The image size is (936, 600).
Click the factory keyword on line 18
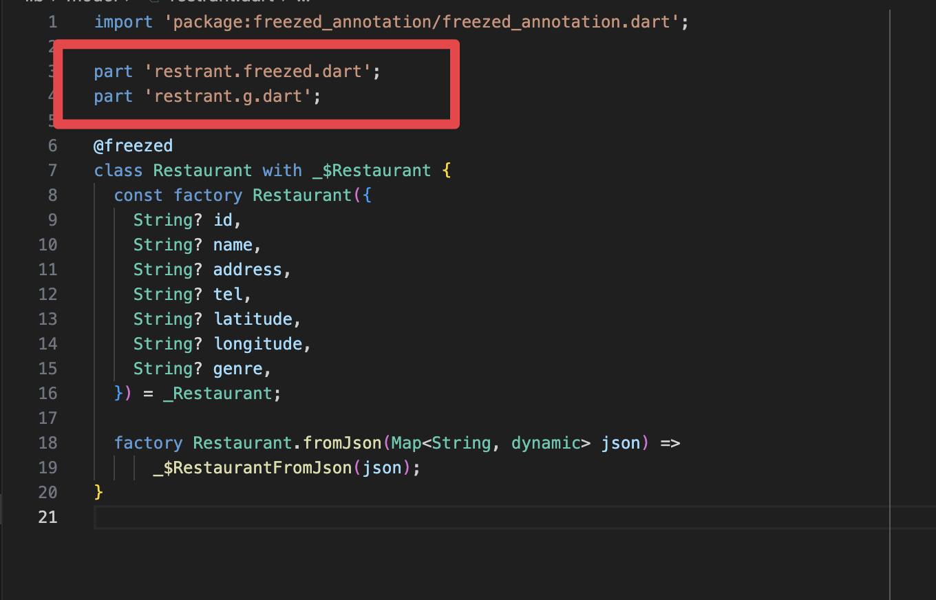[149, 443]
